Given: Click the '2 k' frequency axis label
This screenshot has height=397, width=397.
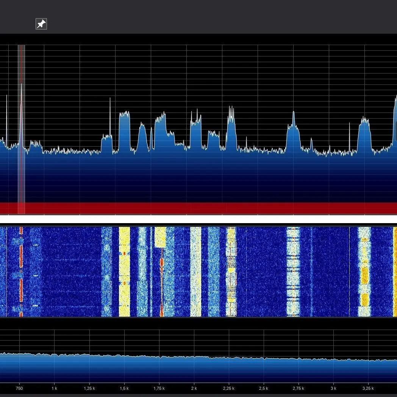Looking at the screenshot, I should pos(194,388).
